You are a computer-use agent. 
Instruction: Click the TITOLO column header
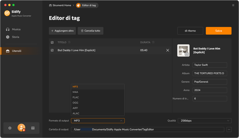pyautogui.click(x=62, y=42)
